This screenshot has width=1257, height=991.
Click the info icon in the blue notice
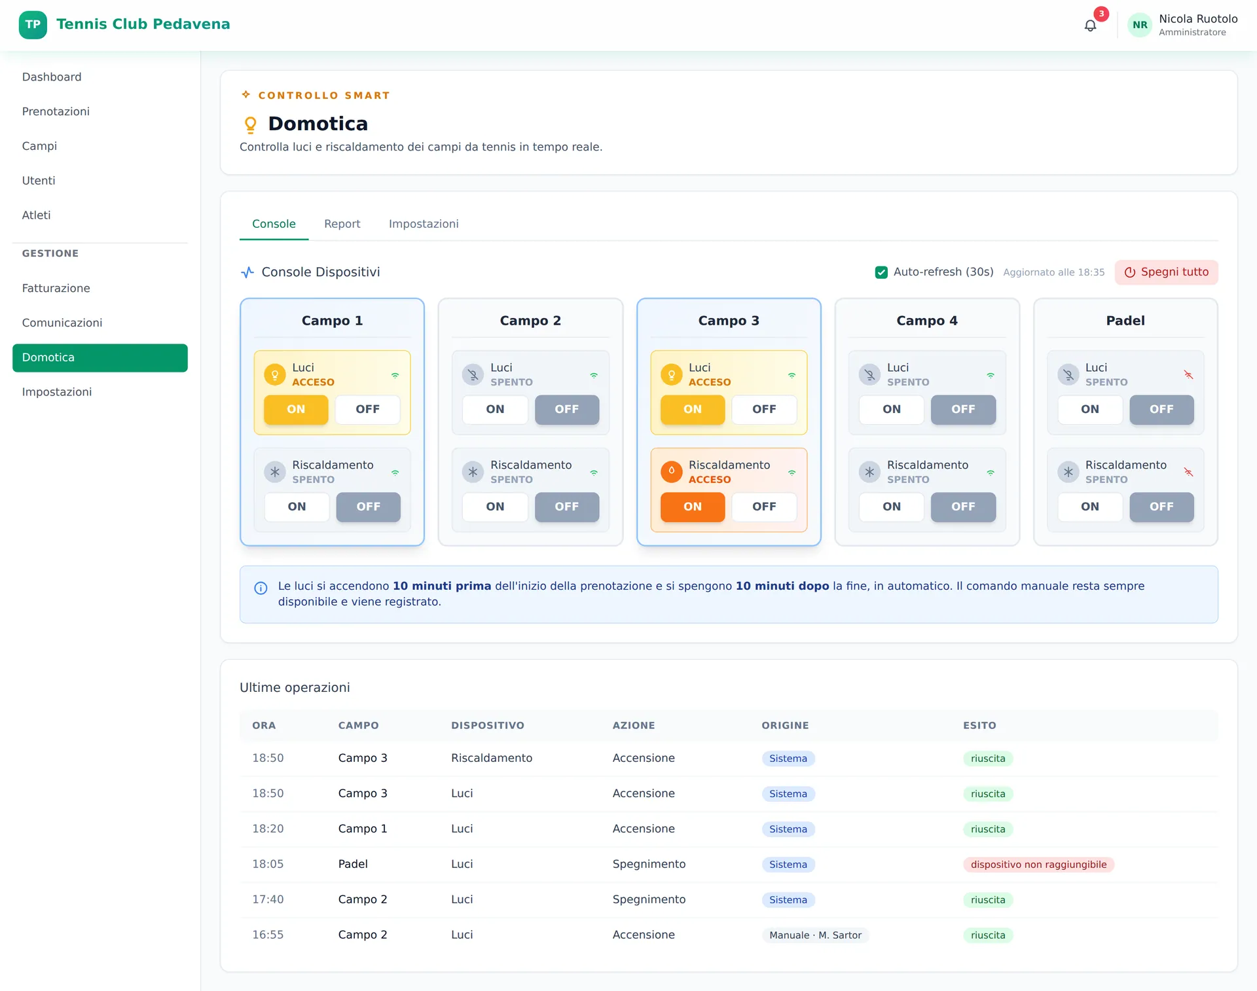click(x=261, y=588)
